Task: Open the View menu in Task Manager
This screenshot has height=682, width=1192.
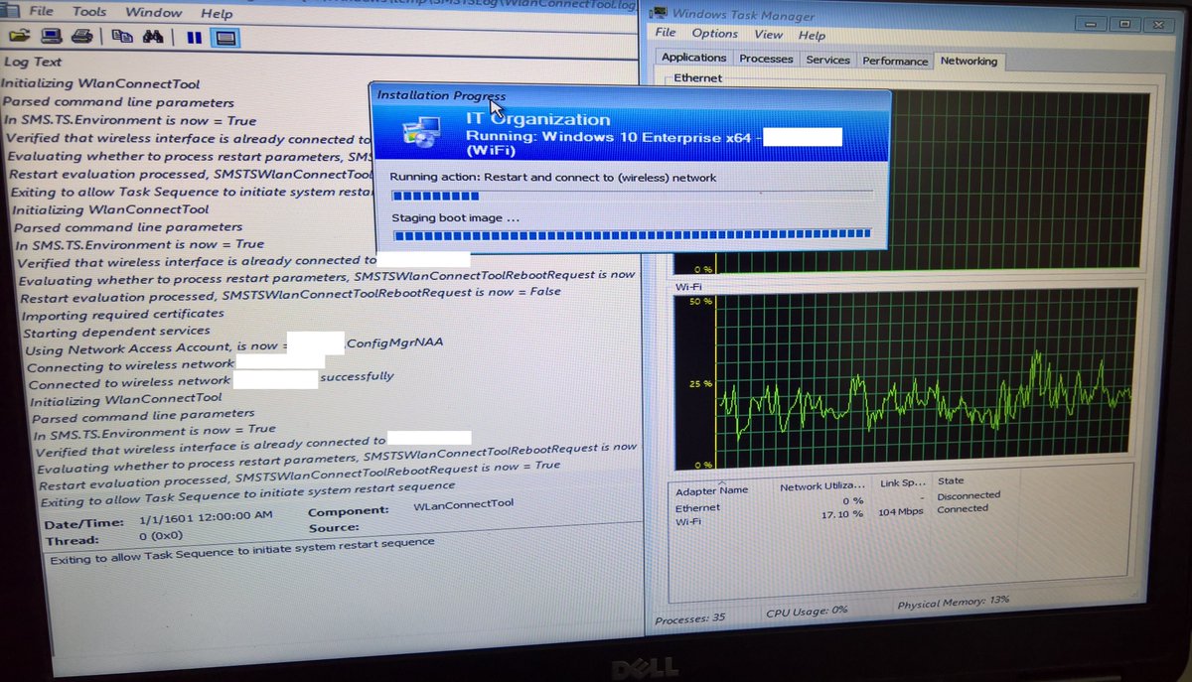Action: 768,35
